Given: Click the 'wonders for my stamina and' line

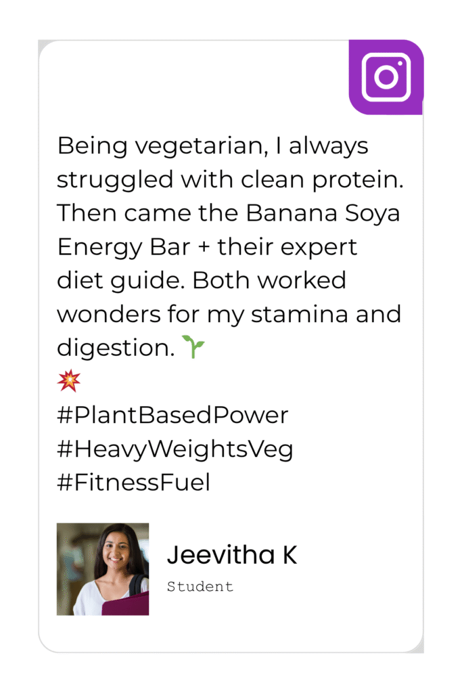Looking at the screenshot, I should point(229,314).
